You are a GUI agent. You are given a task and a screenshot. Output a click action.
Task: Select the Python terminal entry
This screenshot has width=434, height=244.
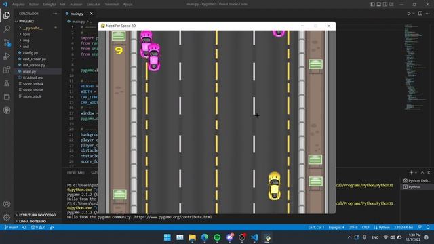417,187
